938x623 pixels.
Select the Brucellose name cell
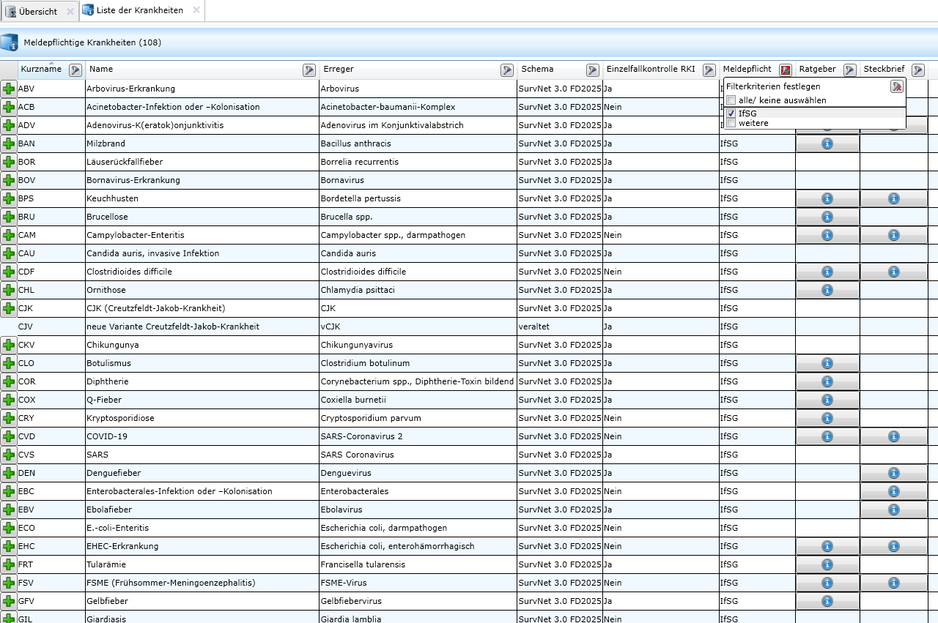click(202, 217)
